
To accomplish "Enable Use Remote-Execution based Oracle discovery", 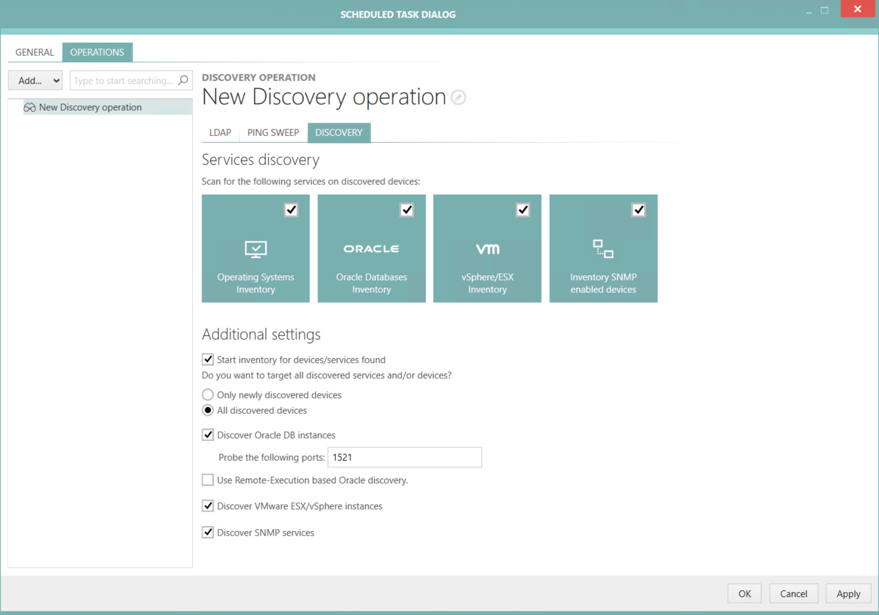I will pos(208,480).
